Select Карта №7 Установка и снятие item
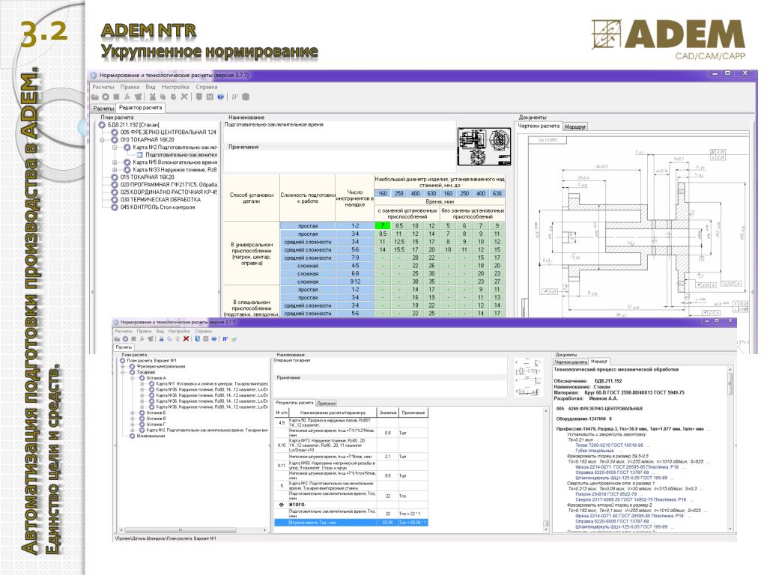767x575 pixels. tap(212, 384)
